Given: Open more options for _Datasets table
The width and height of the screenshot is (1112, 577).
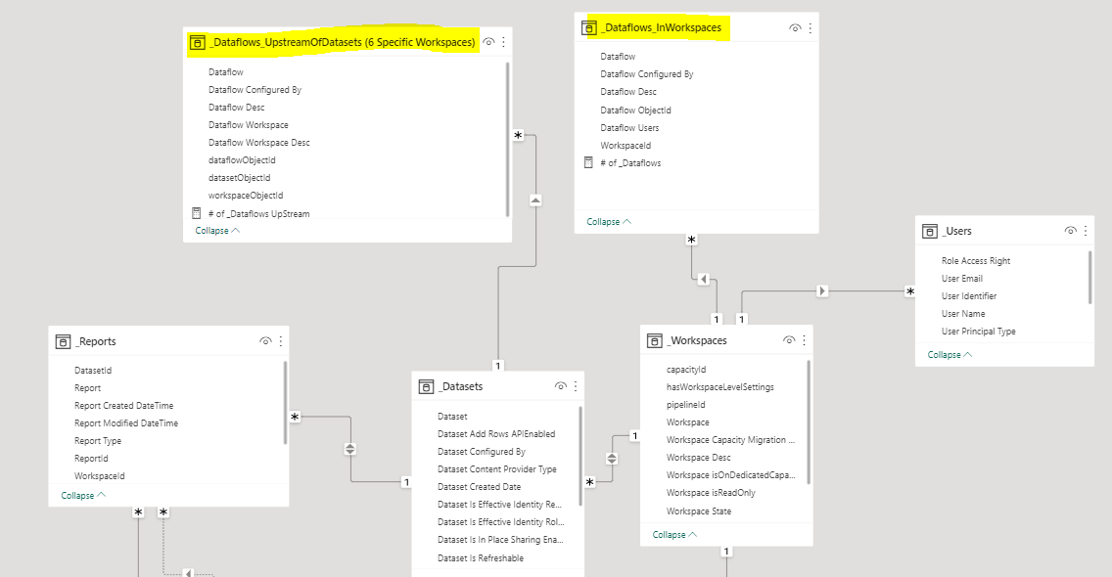Looking at the screenshot, I should [576, 386].
